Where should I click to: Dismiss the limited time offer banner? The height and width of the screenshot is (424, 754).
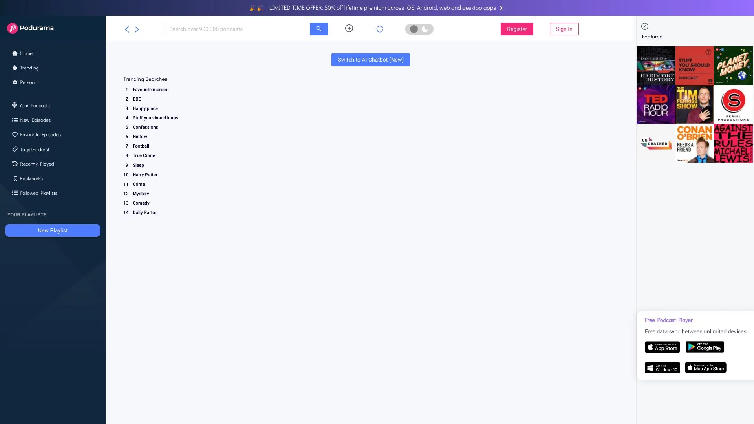(x=501, y=8)
